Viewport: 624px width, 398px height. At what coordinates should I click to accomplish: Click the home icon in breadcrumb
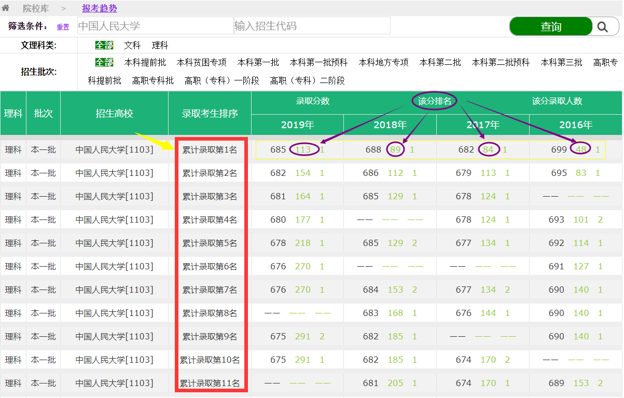(x=6, y=8)
